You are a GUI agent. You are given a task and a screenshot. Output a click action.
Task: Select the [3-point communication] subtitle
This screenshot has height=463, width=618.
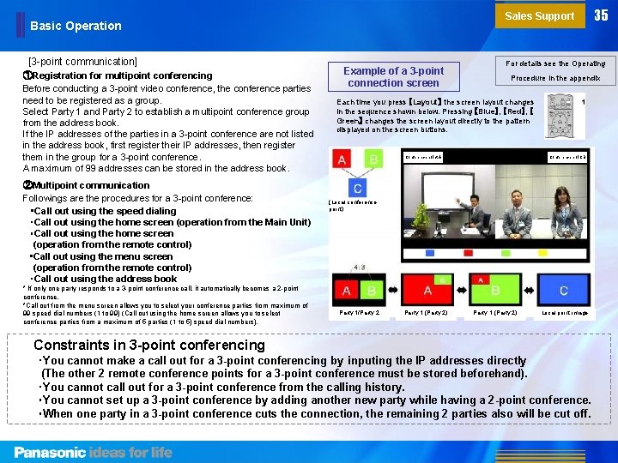click(82, 62)
